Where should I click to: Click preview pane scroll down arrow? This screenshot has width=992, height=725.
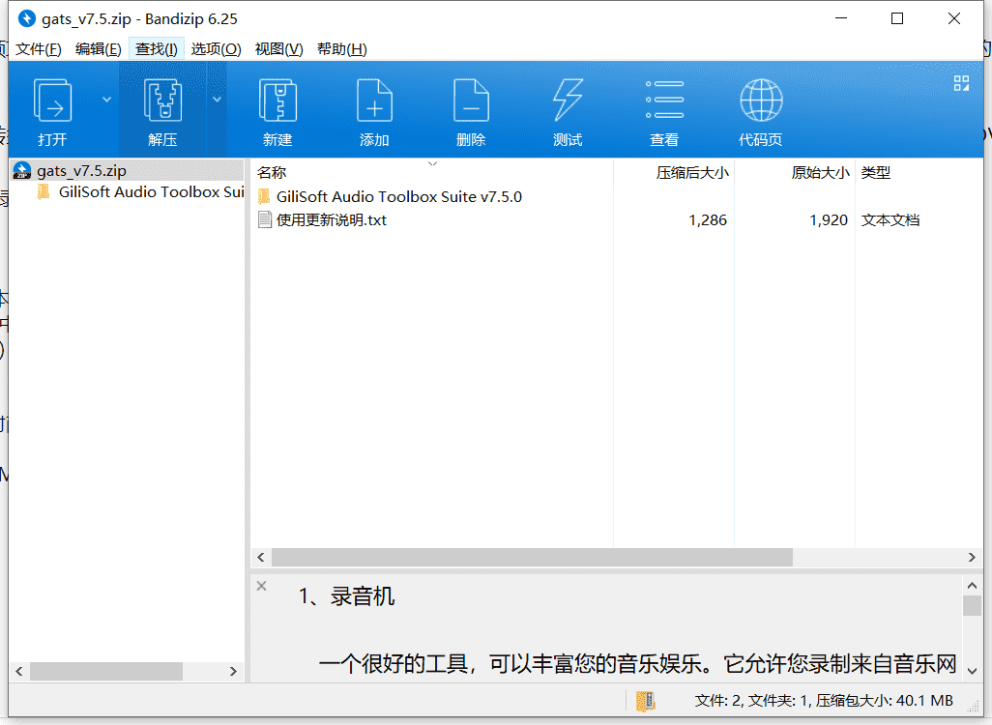tap(972, 671)
